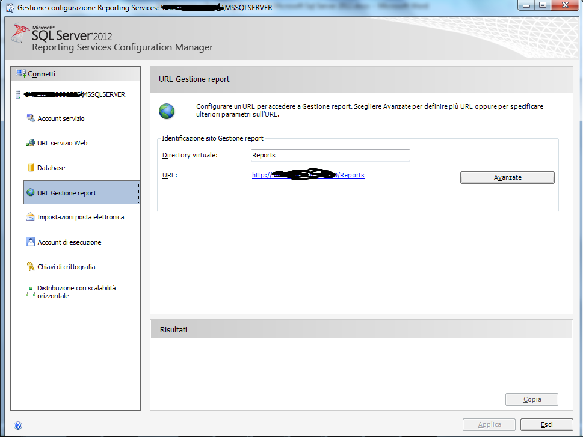Screen dimensions: 583x437
Task: Click the Chiavi di crittografia keys icon
Action: [x=31, y=266]
